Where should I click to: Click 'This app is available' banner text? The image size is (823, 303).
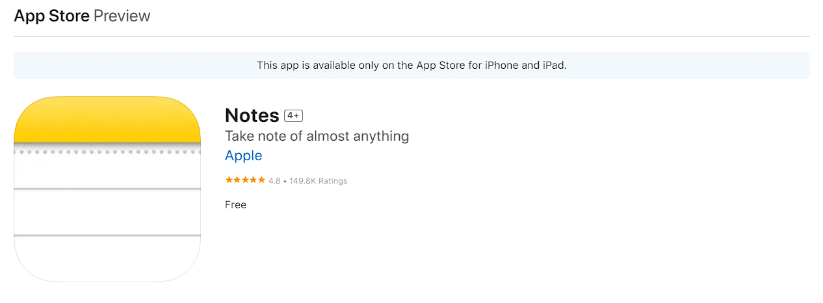pos(302,66)
